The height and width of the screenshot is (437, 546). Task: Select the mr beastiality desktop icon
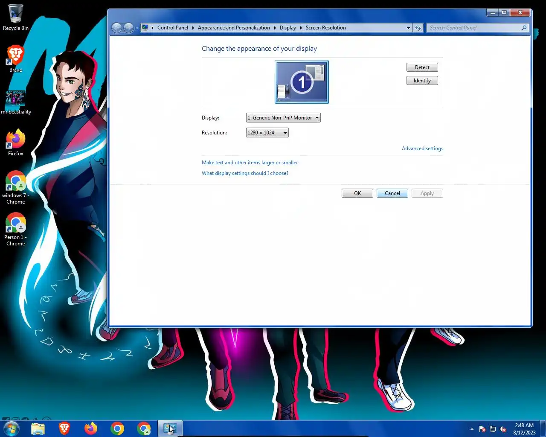15,102
